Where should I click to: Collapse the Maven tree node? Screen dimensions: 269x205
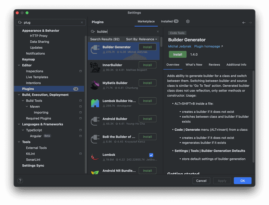pyautogui.click(x=27, y=107)
